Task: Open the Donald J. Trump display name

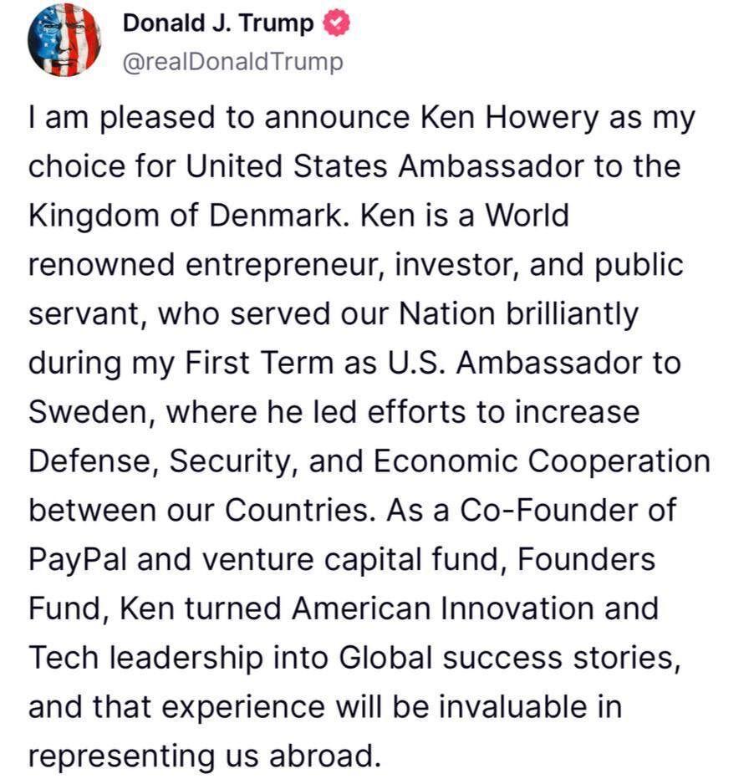Action: click(218, 24)
